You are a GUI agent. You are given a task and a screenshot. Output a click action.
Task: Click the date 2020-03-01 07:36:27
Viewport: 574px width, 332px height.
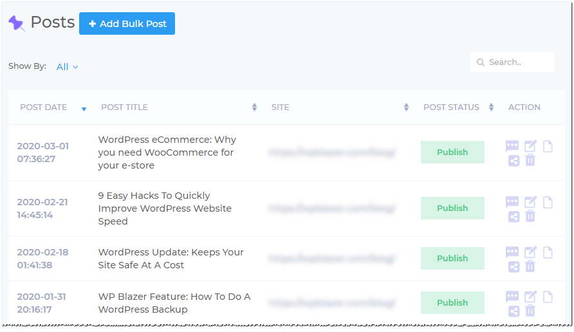pos(43,152)
